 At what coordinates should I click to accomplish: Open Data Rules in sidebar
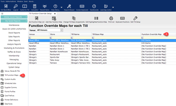pos(6,104)
